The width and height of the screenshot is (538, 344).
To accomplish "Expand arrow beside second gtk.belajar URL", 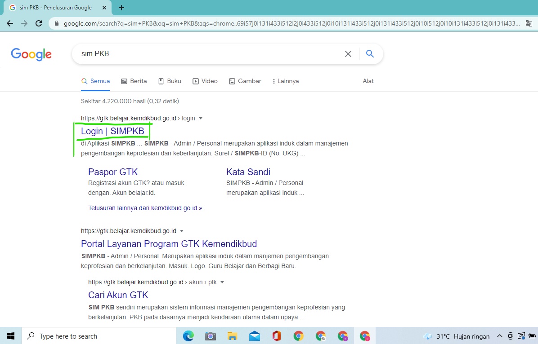I will click(x=182, y=231).
